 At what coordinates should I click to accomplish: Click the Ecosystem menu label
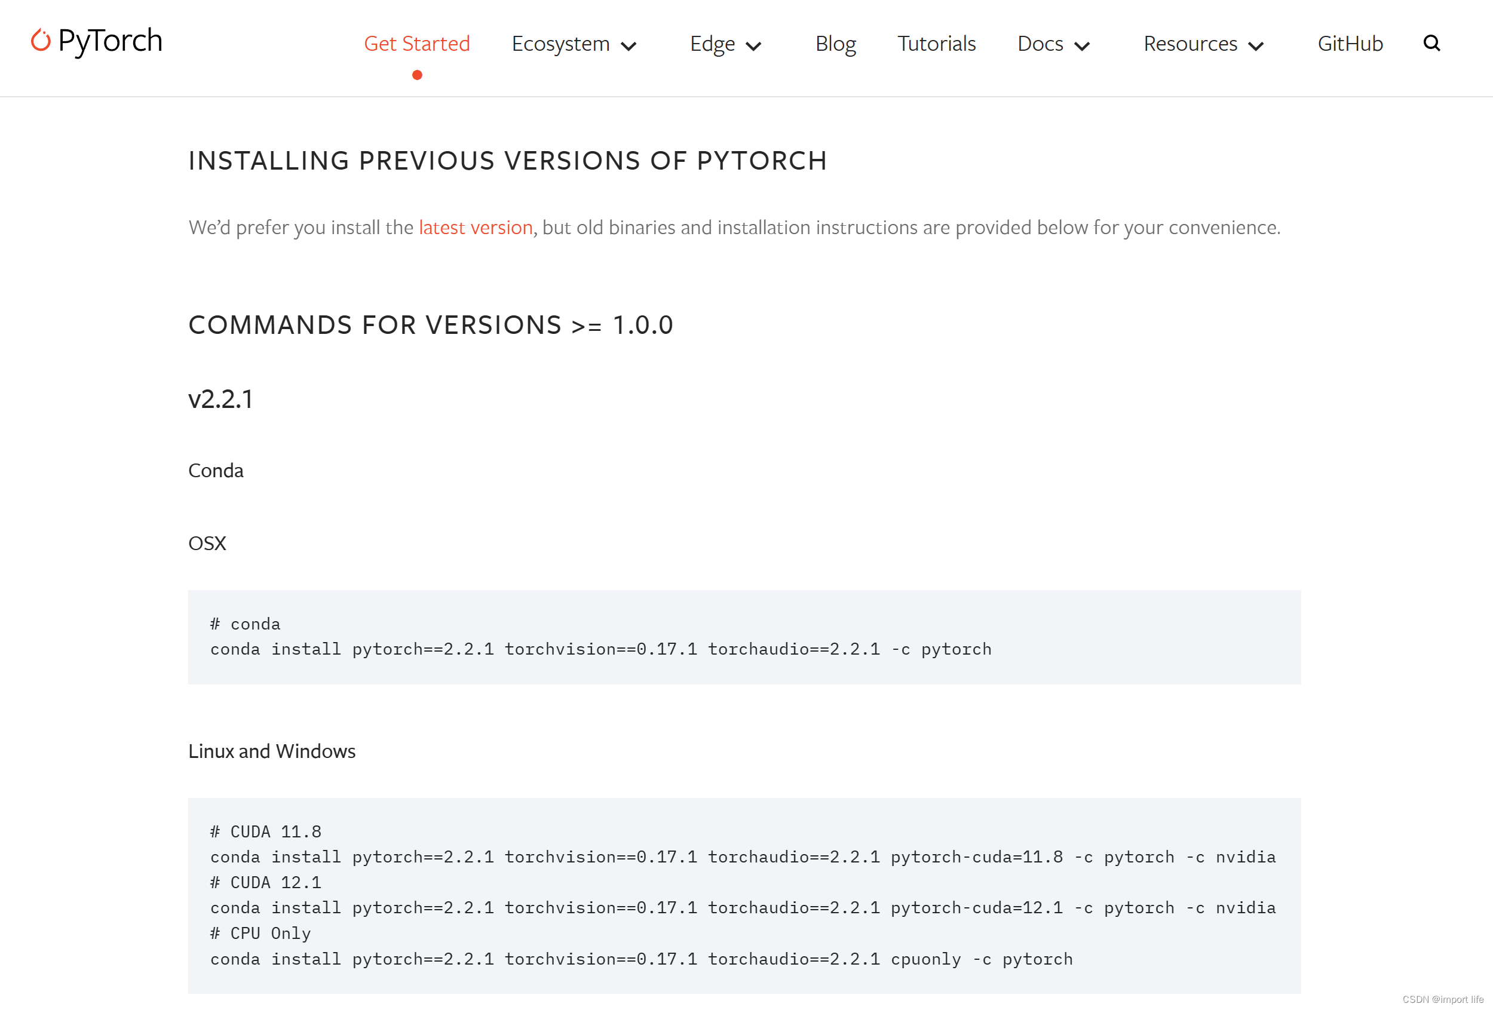point(560,44)
